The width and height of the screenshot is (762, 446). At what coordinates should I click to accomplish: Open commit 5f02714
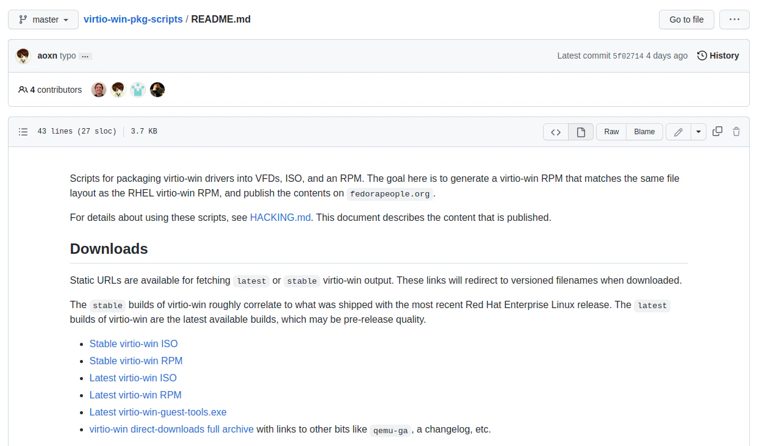tap(628, 56)
